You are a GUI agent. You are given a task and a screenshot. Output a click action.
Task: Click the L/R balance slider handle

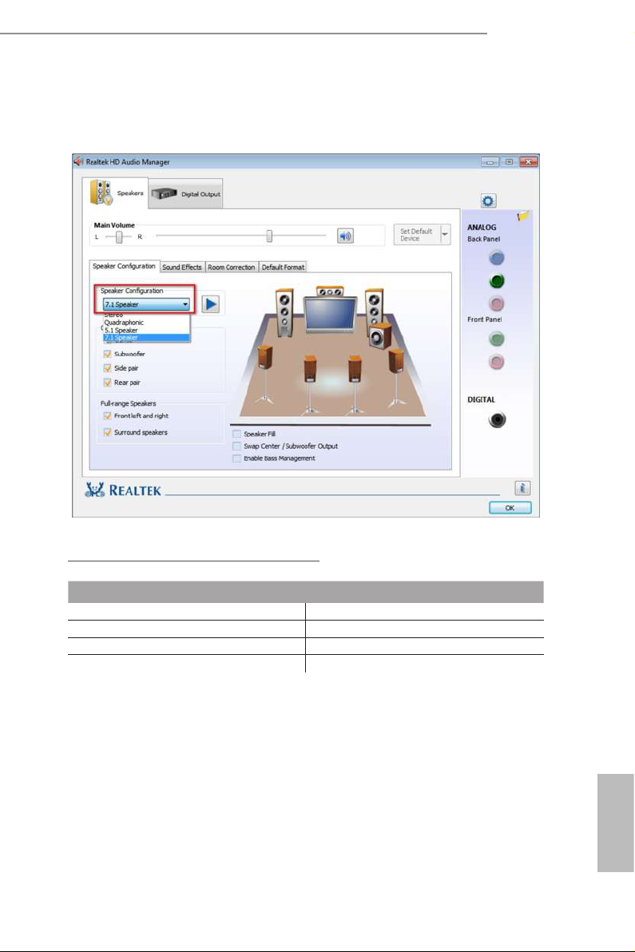(120, 236)
